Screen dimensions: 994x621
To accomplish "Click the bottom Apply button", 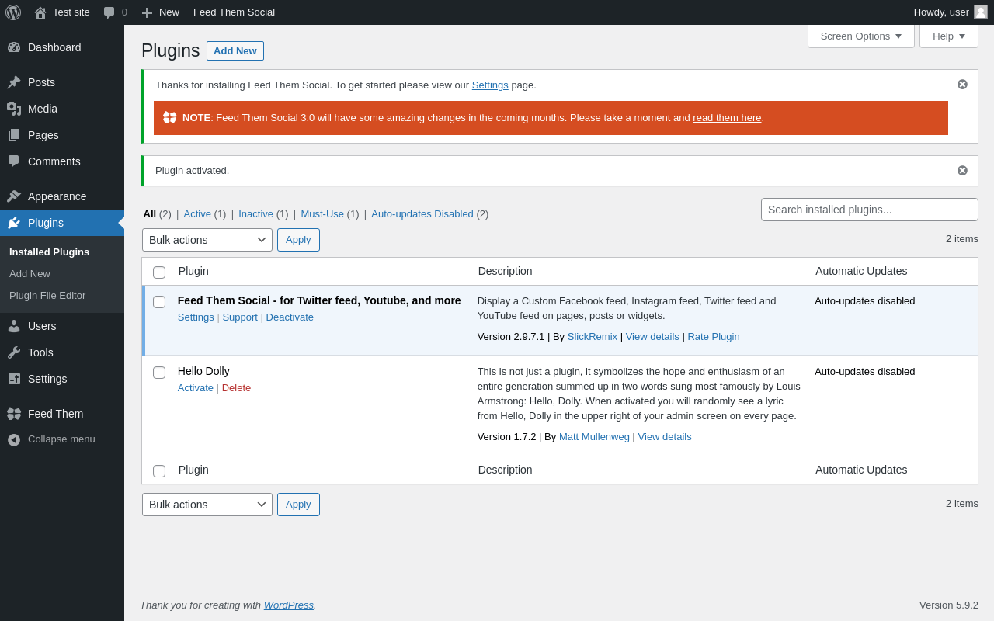I will pos(298,505).
